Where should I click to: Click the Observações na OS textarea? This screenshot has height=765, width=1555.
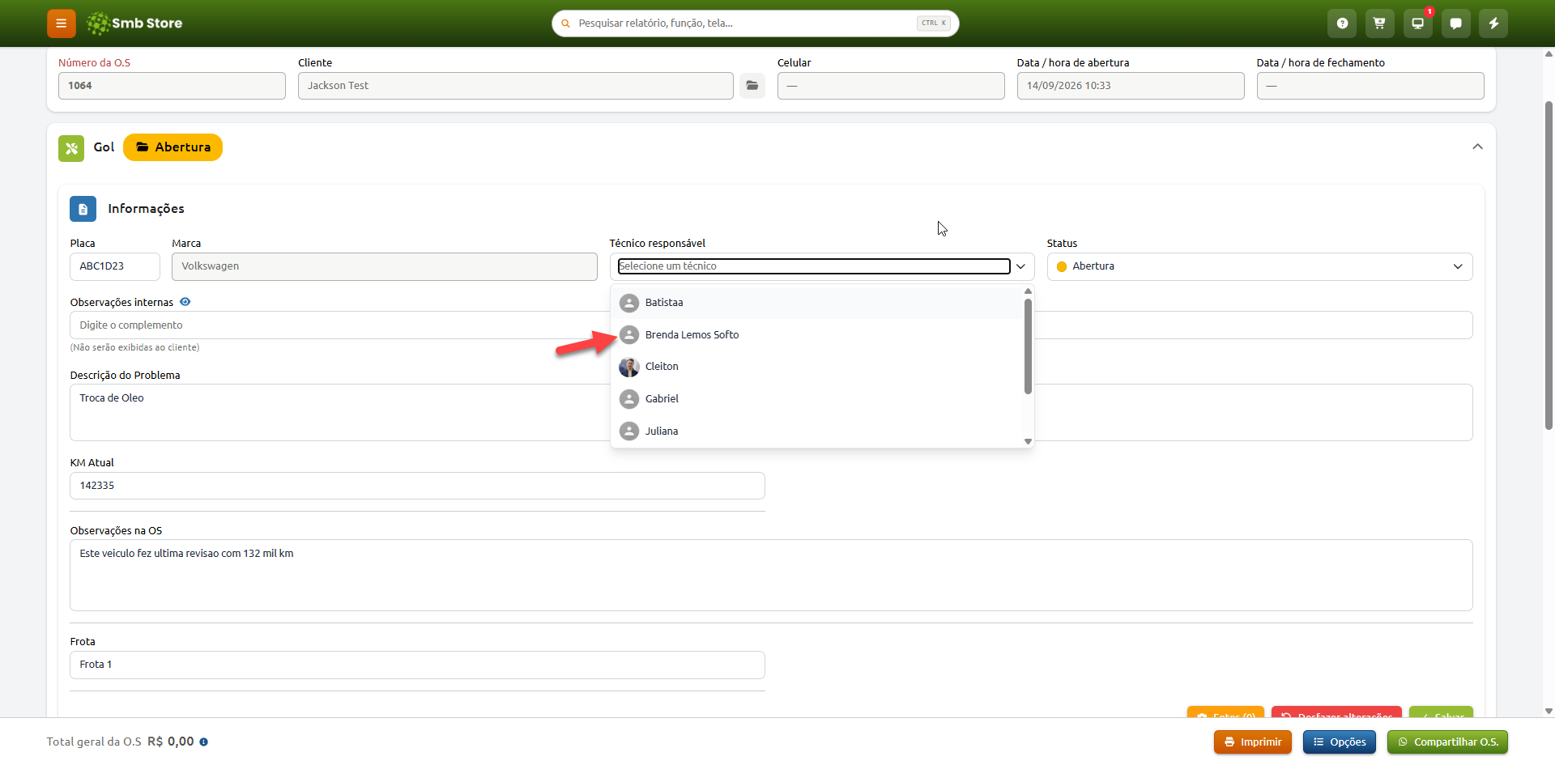[x=771, y=576]
